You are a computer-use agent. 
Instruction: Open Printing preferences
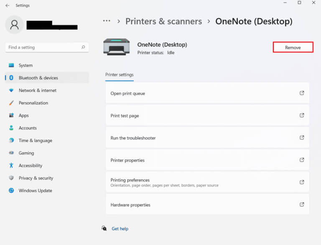[207, 182]
